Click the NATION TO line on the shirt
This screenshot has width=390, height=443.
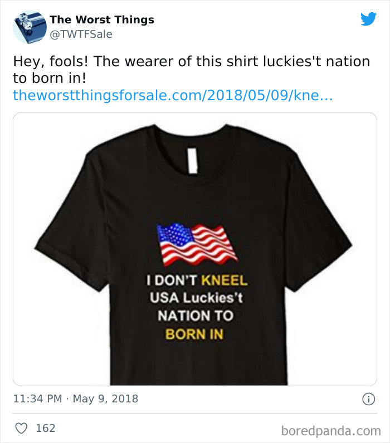point(195,316)
